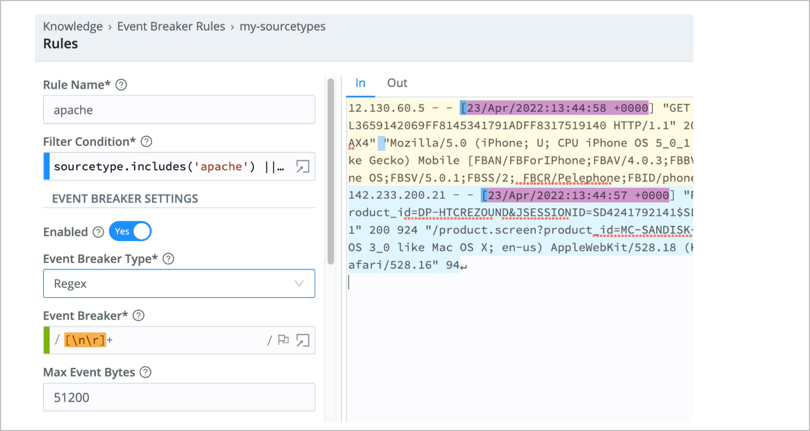Open the Max Event Bytes help icon
Image resolution: width=810 pixels, height=431 pixels.
tap(145, 372)
